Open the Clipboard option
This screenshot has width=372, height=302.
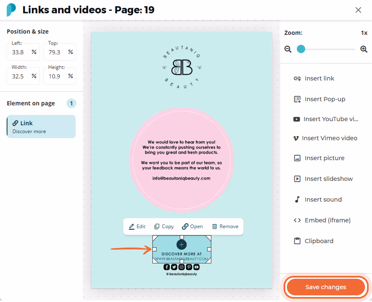click(313, 241)
